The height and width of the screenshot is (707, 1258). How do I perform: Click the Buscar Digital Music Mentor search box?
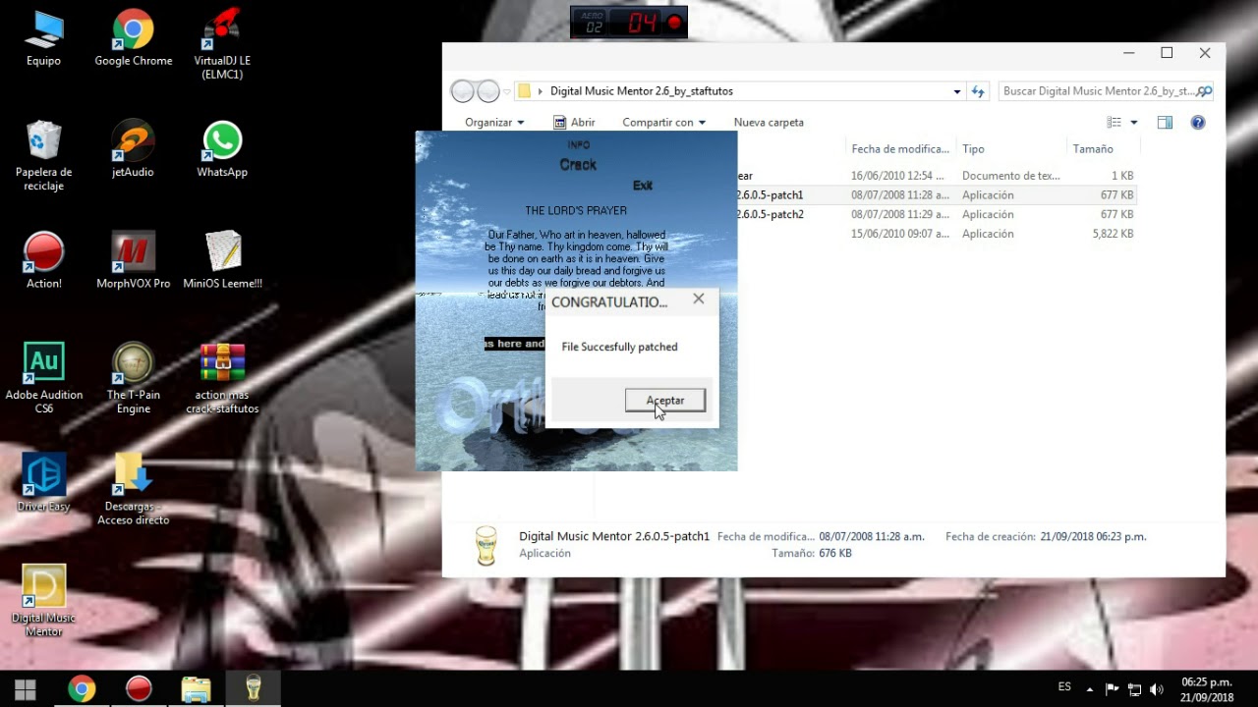coord(1106,91)
